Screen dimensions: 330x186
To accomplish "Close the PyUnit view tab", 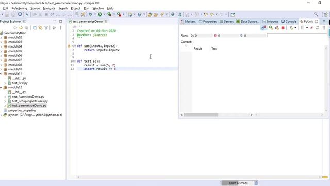I will point(316,22).
